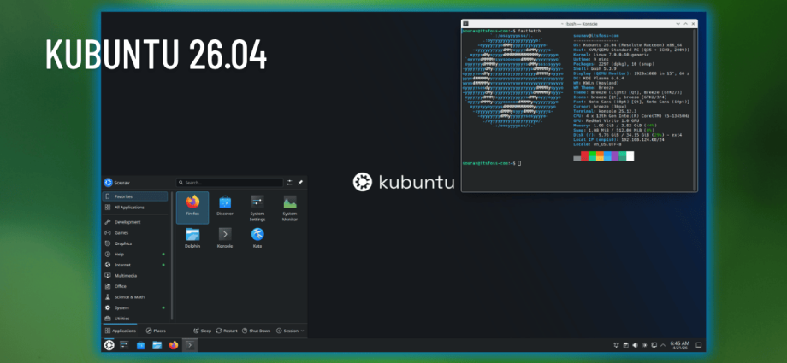Click the "OS: Kubuntu 26.04" line in terminal
Screen dimensions: 787x363
tap(627, 45)
